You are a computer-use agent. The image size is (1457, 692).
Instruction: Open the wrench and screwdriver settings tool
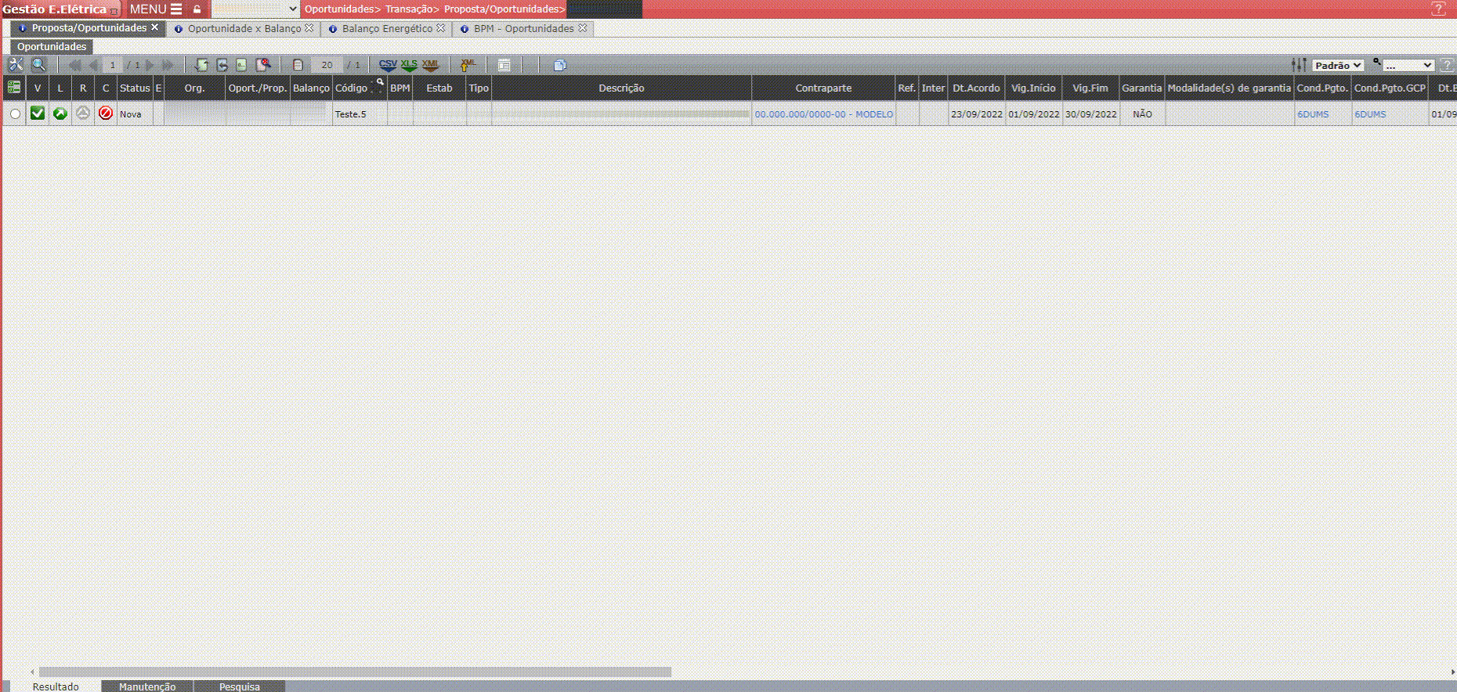point(16,65)
